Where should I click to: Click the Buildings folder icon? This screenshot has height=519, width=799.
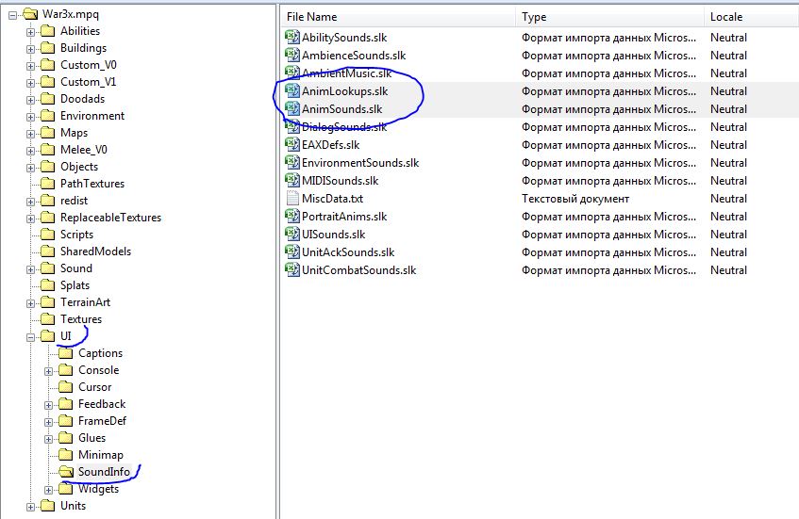47,48
